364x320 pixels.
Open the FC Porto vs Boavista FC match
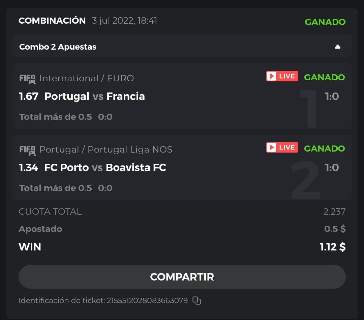coord(105,168)
